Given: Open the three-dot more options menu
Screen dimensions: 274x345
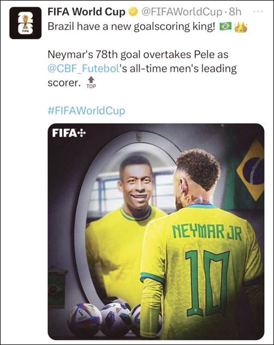Looking at the screenshot, I should click(258, 11).
